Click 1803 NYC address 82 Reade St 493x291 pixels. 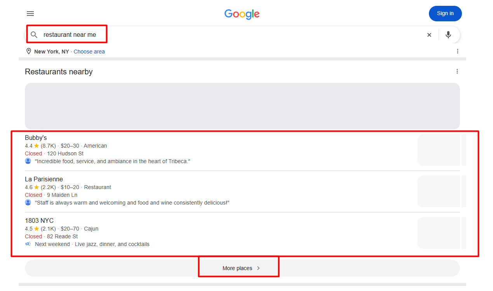pyautogui.click(x=63, y=236)
